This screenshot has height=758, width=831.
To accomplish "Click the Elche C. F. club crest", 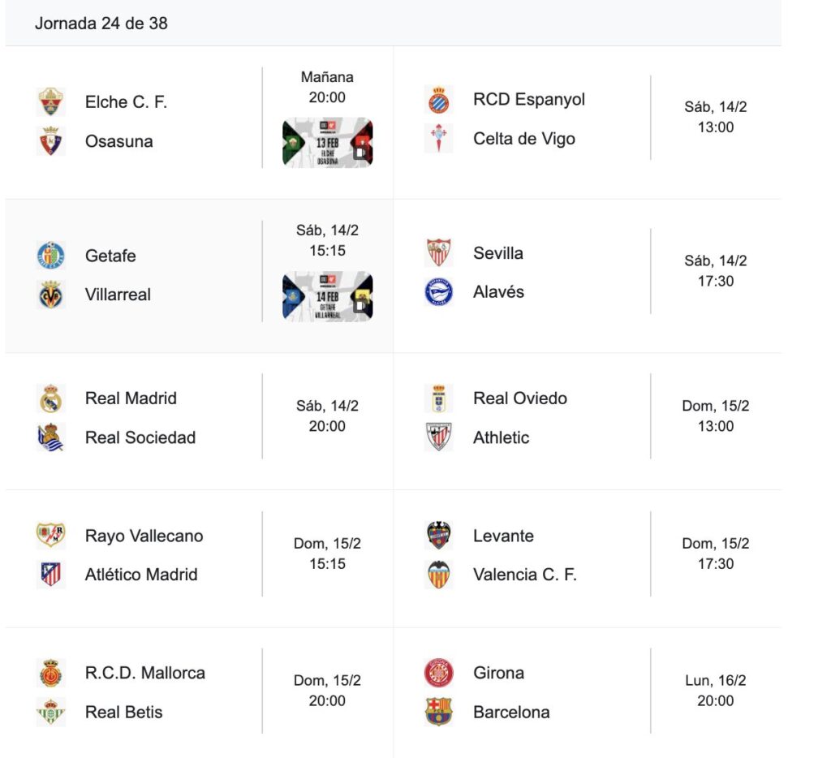I will [51, 102].
